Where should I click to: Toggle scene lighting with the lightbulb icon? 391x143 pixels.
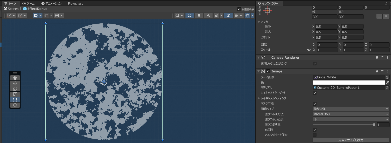199,16
